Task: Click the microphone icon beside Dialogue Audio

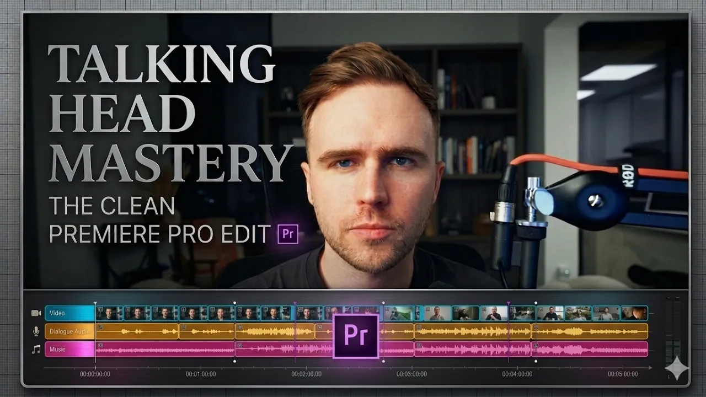Action: (x=36, y=331)
